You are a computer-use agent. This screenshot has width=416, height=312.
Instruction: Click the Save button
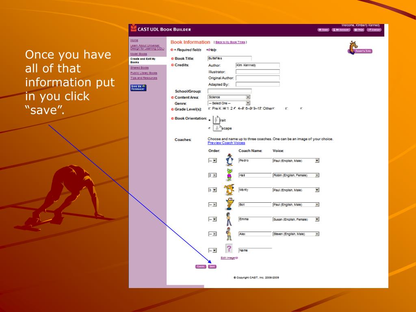(x=212, y=266)
